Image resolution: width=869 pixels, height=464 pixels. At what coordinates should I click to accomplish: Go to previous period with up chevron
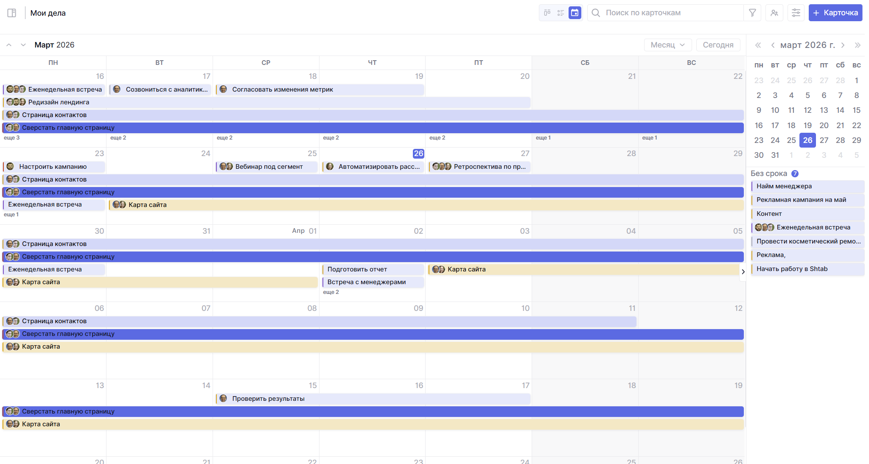coord(9,45)
